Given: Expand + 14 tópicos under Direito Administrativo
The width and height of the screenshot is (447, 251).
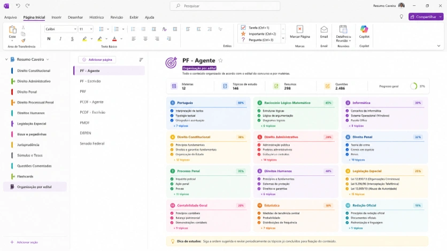Looking at the screenshot, I should [269, 160].
